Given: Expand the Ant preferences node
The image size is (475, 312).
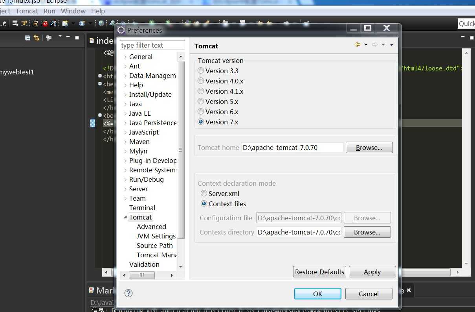Looking at the screenshot, I should (x=125, y=66).
